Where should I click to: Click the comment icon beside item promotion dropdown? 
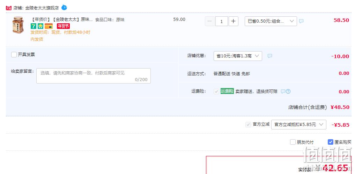[x=301, y=21]
